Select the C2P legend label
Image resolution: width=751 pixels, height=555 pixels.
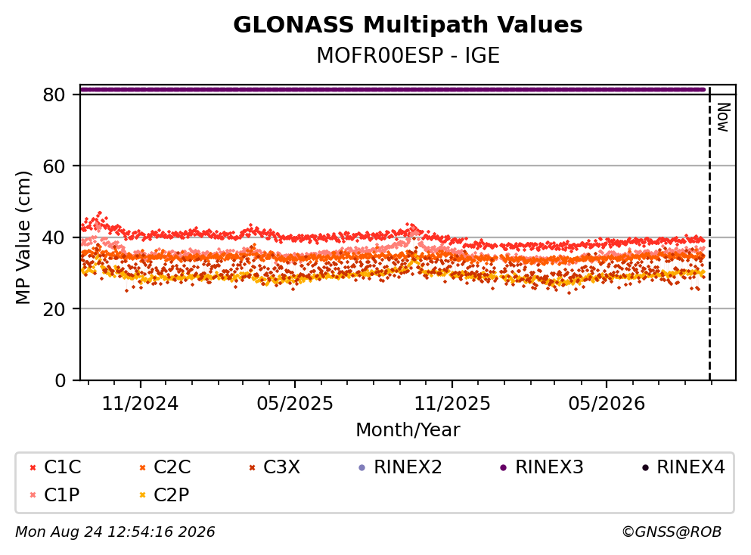[172, 495]
